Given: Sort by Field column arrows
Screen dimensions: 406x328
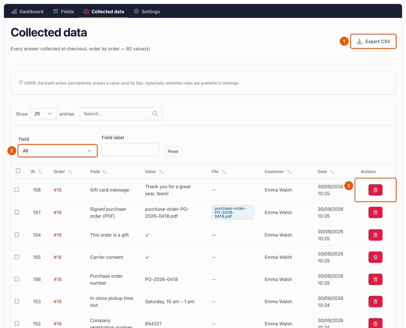Looking at the screenshot, I should [105, 172].
